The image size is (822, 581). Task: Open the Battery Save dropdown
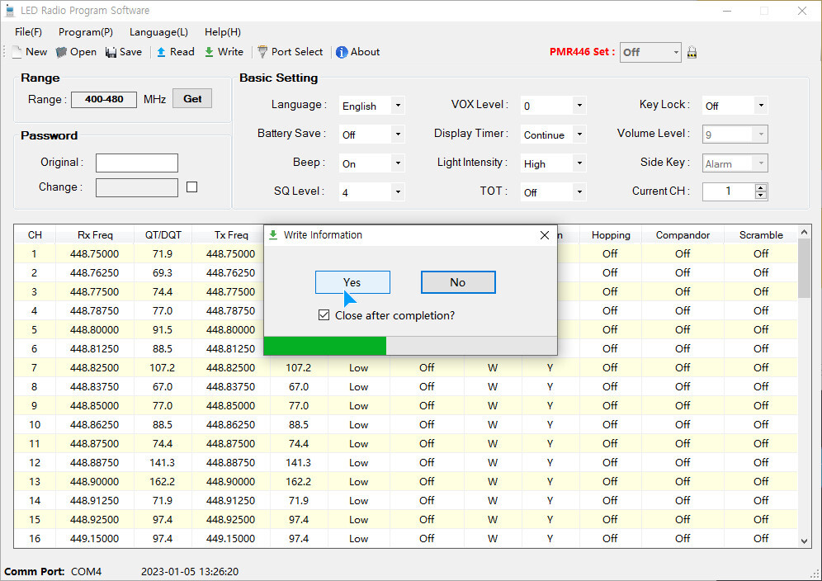click(x=398, y=135)
